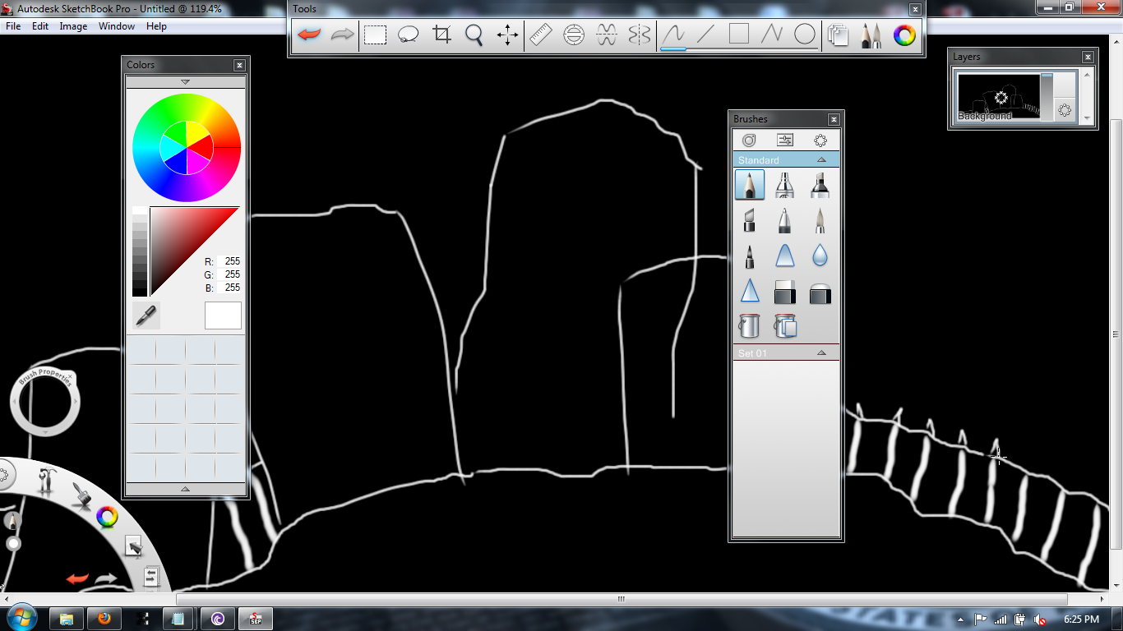Activate the Ruler guide tool

[x=540, y=35]
